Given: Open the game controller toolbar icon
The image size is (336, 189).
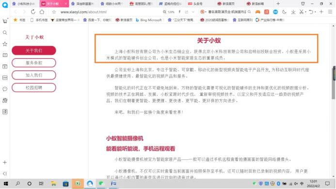Looking at the screenshot, I should pos(257,12).
